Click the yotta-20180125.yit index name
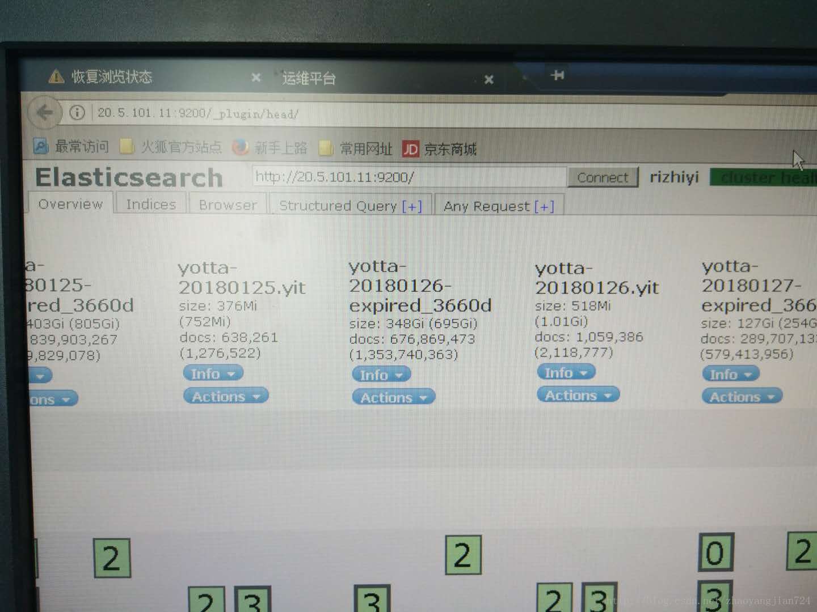Viewport: 817px width, 612px height. click(x=242, y=277)
